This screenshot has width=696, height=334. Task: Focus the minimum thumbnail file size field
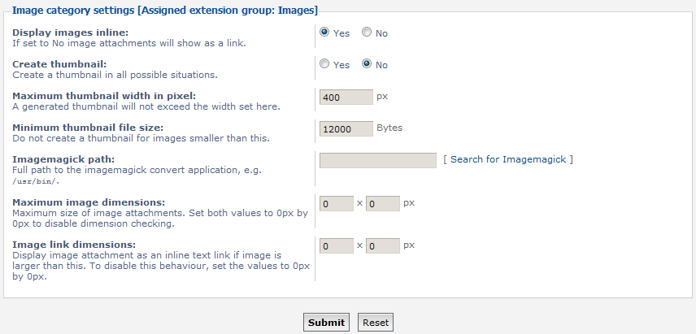[x=346, y=129]
